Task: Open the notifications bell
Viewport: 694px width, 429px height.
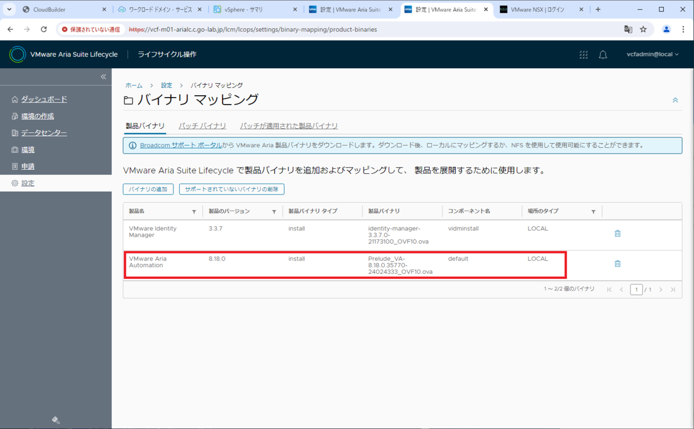Action: click(x=603, y=54)
